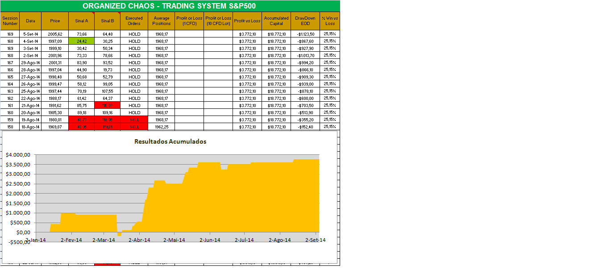Screen dimensions: 607x273
Task: Click the $4.000,00 axis label on the chart
Action: (17, 155)
